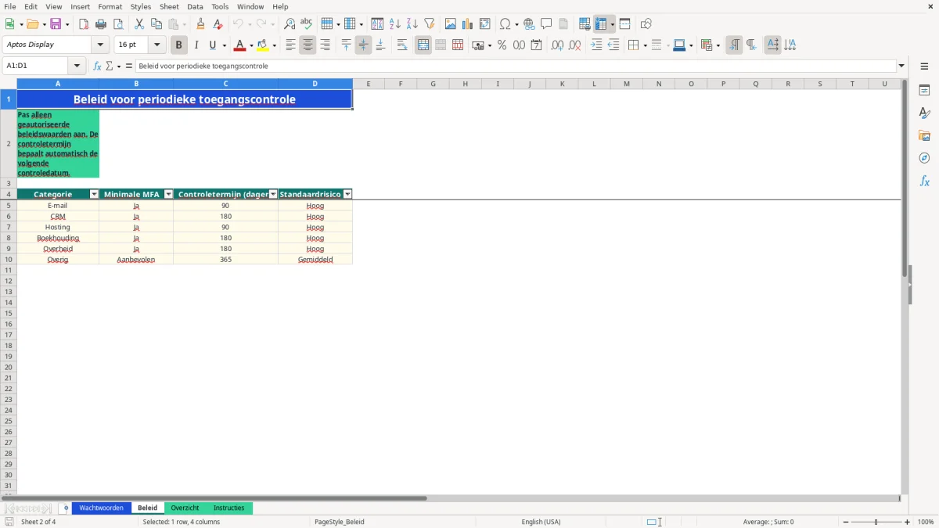This screenshot has width=939, height=528.
Task: Expand the Formula Bar with its dropdown arrow
Action: (901, 66)
